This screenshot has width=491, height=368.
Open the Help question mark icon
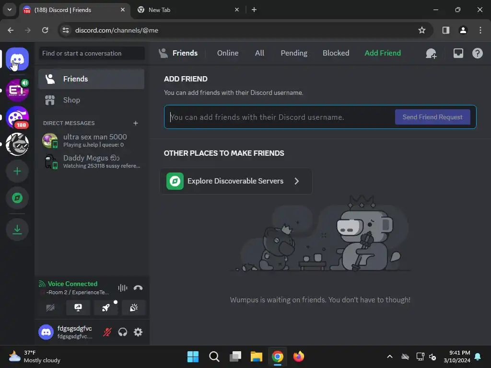click(477, 54)
